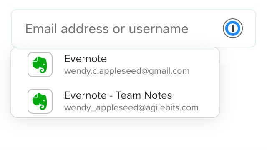Click the placeholder text "Email address or username"
Screen dimensions: 267x150
click(107, 29)
